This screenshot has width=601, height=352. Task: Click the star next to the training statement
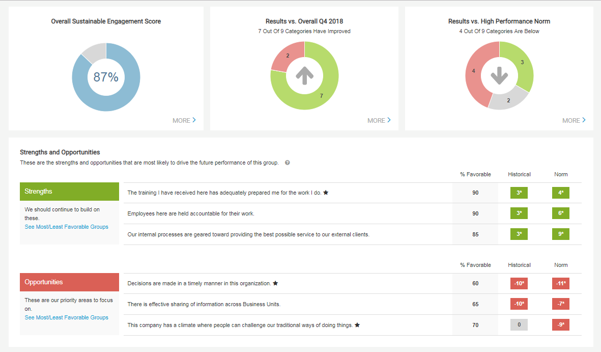point(326,193)
